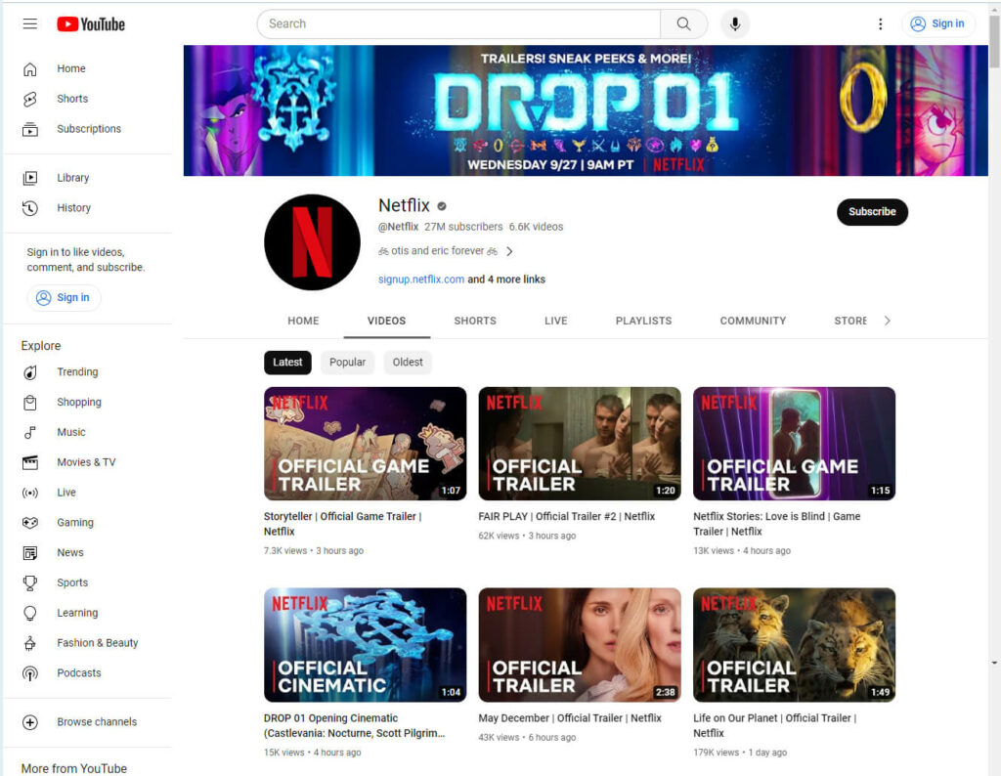Switch to the COMMUNITY tab
The width and height of the screenshot is (1001, 776).
pyautogui.click(x=753, y=321)
